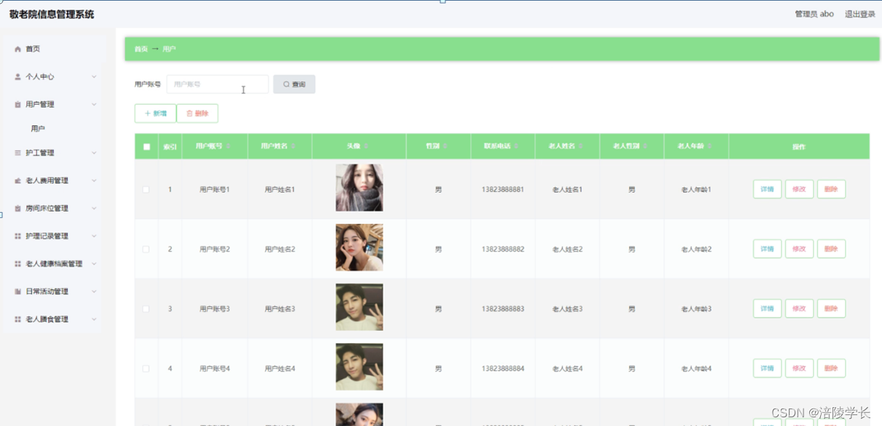Expand the 个人中心 chevron
The width and height of the screenshot is (882, 426).
pos(94,76)
